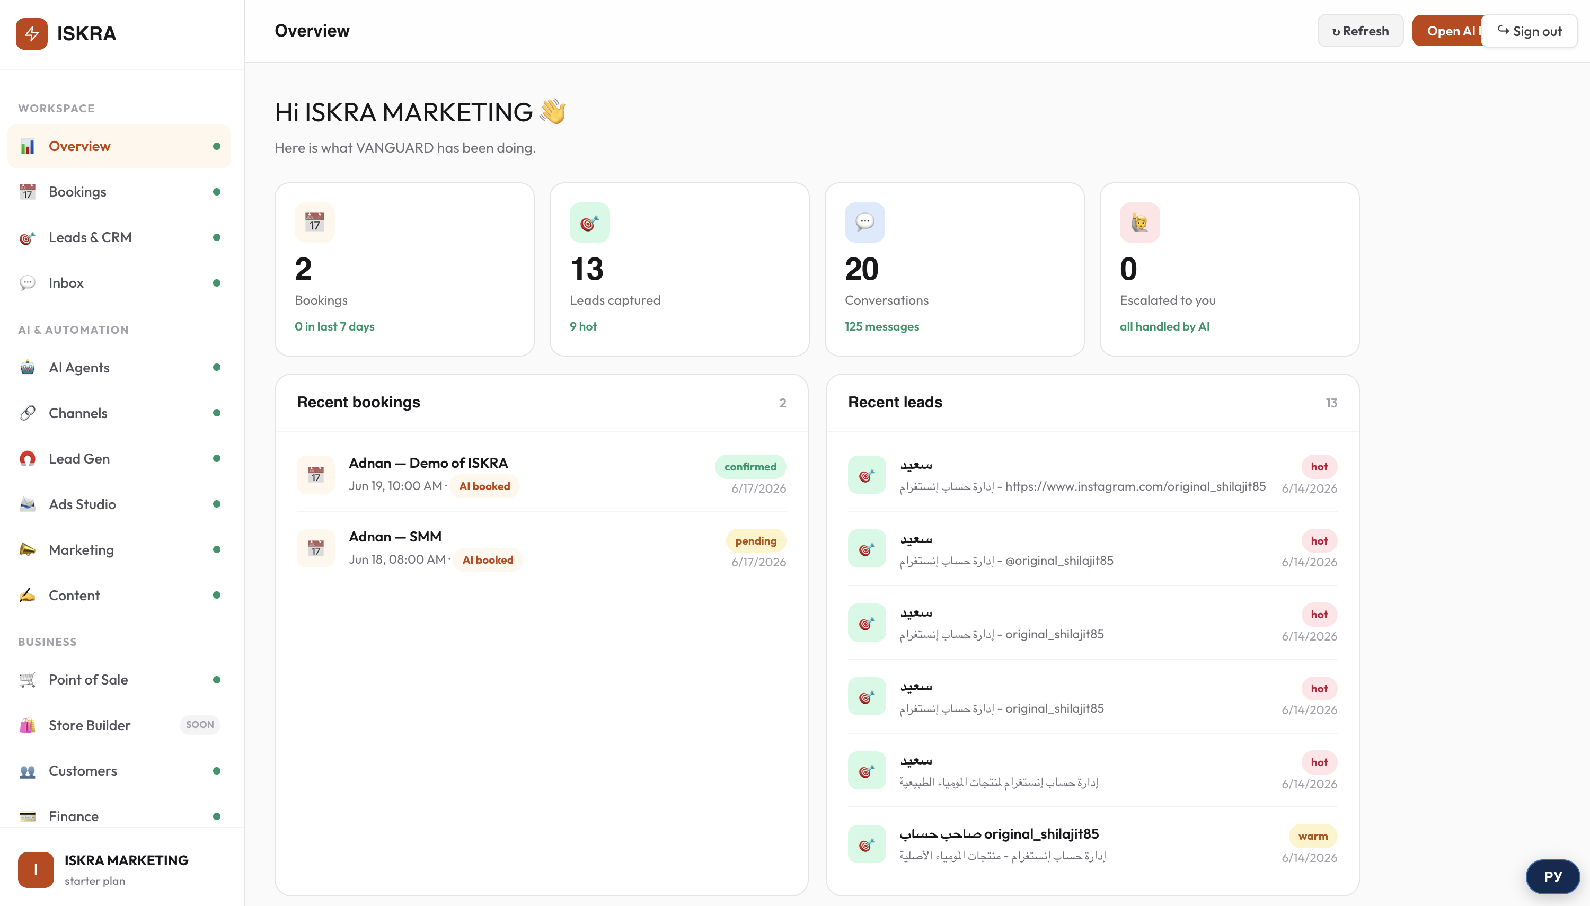The image size is (1590, 906).
Task: Click the Content writing hand icon
Action: click(x=28, y=595)
